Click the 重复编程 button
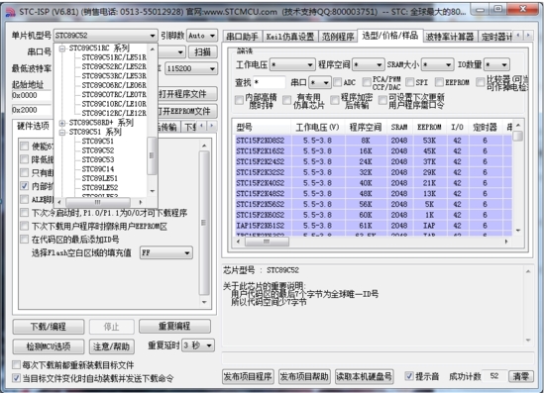The image size is (544, 393). click(x=174, y=326)
